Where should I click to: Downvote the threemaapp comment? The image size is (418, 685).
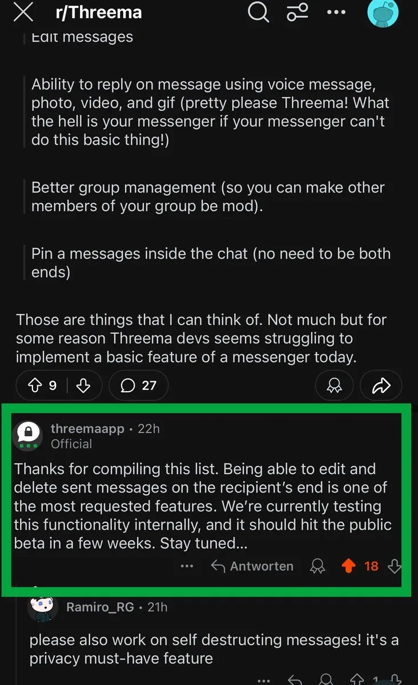[394, 566]
